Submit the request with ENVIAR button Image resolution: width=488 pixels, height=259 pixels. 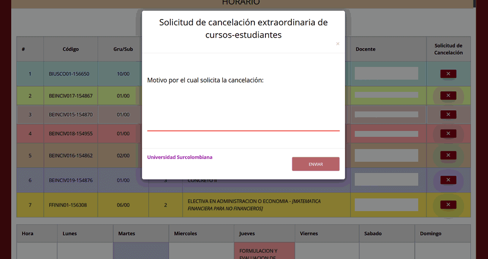click(x=315, y=164)
